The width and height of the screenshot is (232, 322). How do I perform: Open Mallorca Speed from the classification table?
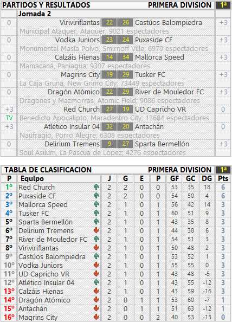pos(43,204)
